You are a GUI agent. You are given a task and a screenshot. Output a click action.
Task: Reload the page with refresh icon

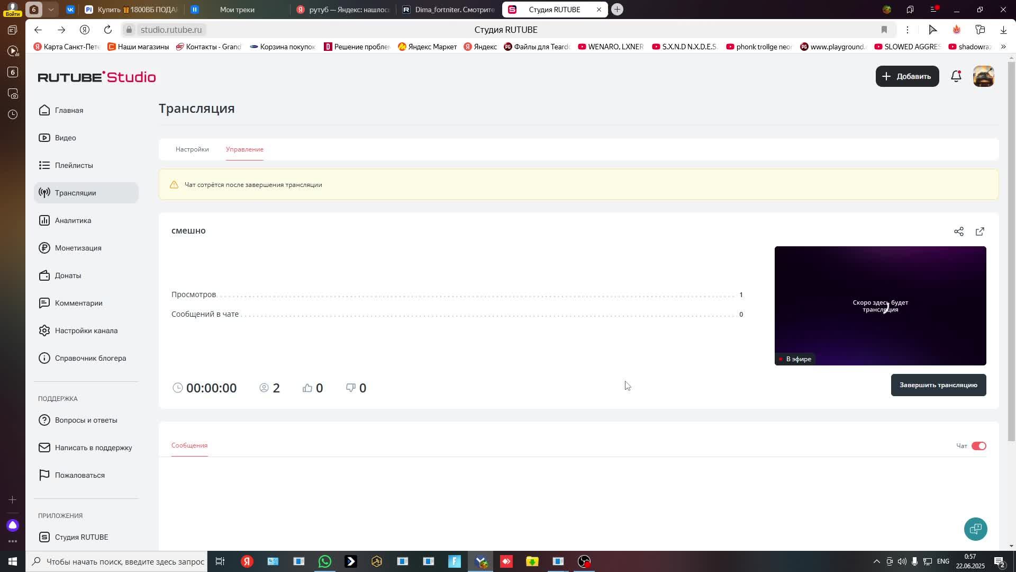108,30
